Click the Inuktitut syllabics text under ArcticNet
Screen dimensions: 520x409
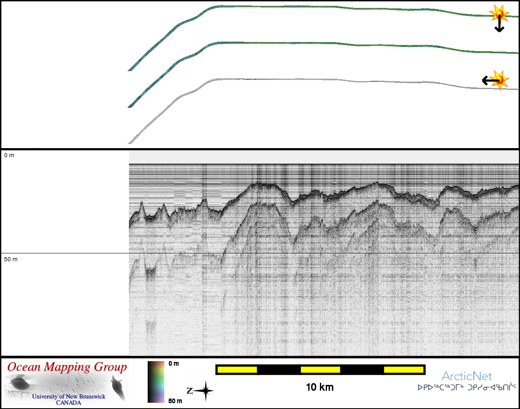(467, 387)
